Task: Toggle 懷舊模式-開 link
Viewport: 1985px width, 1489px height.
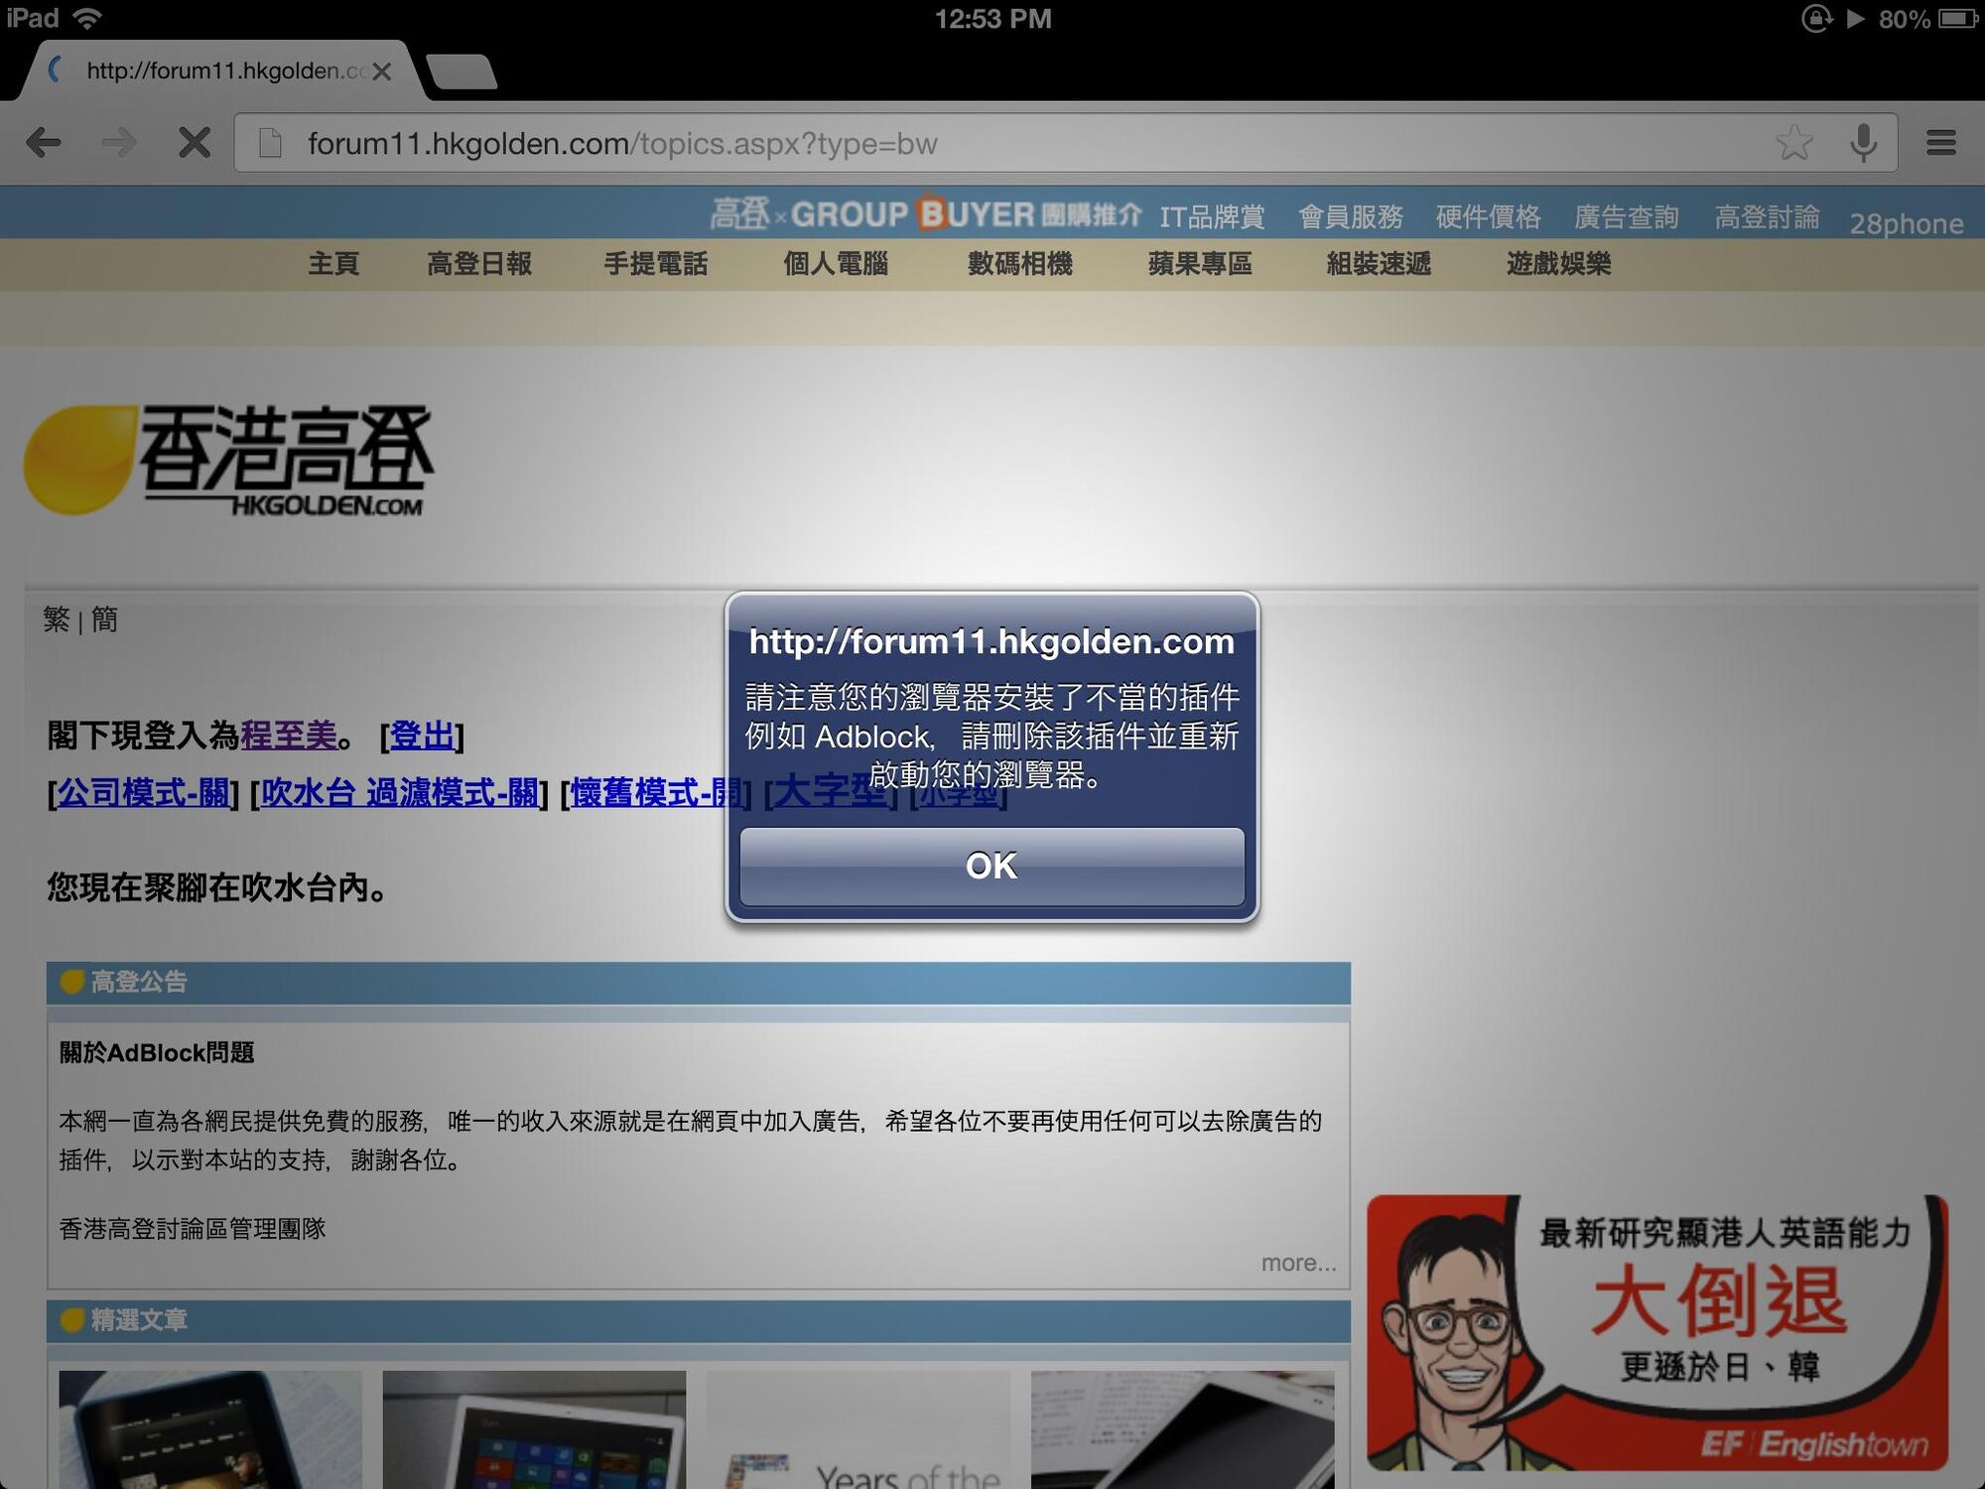Action: 656,792
